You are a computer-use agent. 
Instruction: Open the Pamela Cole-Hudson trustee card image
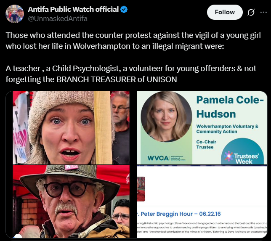pyautogui.click(x=202, y=128)
